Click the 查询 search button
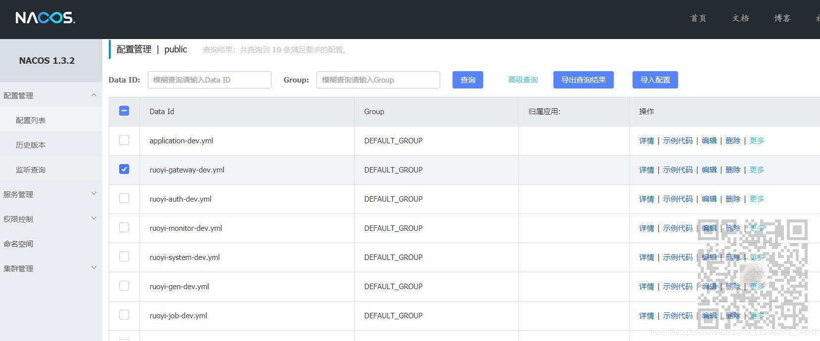Image resolution: width=820 pixels, height=341 pixels. (468, 80)
